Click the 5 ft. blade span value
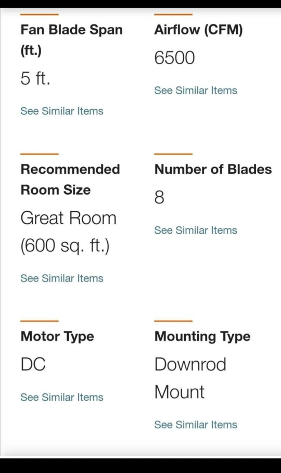Image resolution: width=281 pixels, height=473 pixels. pos(35,78)
